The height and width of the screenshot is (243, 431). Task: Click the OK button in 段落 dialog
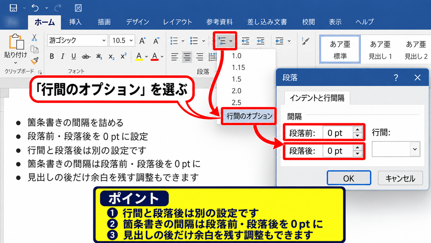[349, 178]
